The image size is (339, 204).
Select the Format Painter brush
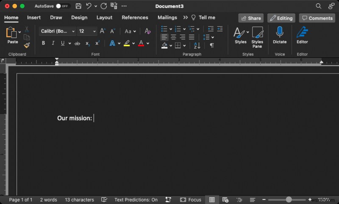[27, 45]
